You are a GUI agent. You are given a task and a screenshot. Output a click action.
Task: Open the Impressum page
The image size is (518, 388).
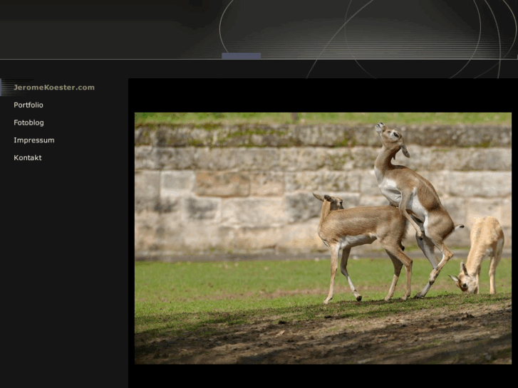(x=34, y=140)
